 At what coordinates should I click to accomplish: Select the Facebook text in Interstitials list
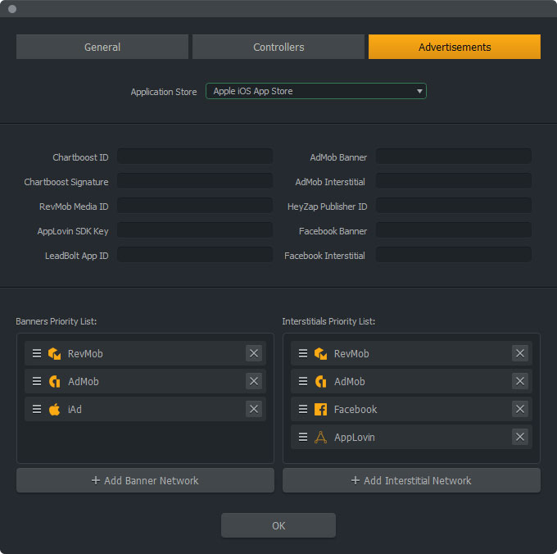[355, 410]
